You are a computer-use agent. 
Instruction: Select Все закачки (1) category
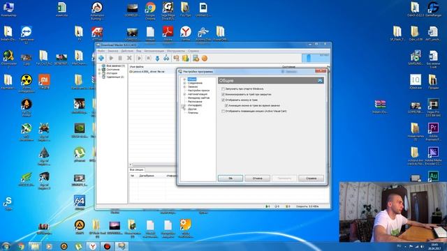click(115, 66)
